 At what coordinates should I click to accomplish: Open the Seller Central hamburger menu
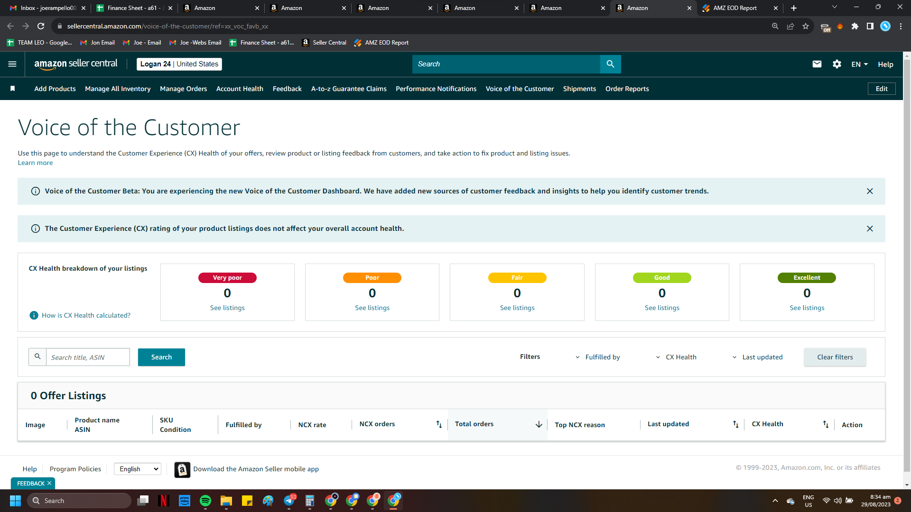tap(12, 64)
